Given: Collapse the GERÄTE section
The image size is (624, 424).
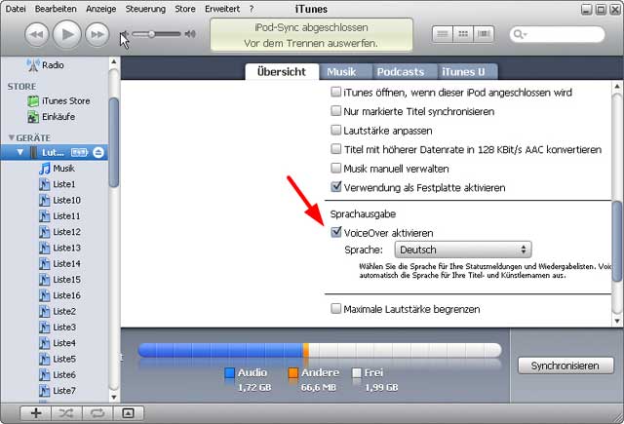Looking at the screenshot, I should 11,137.
